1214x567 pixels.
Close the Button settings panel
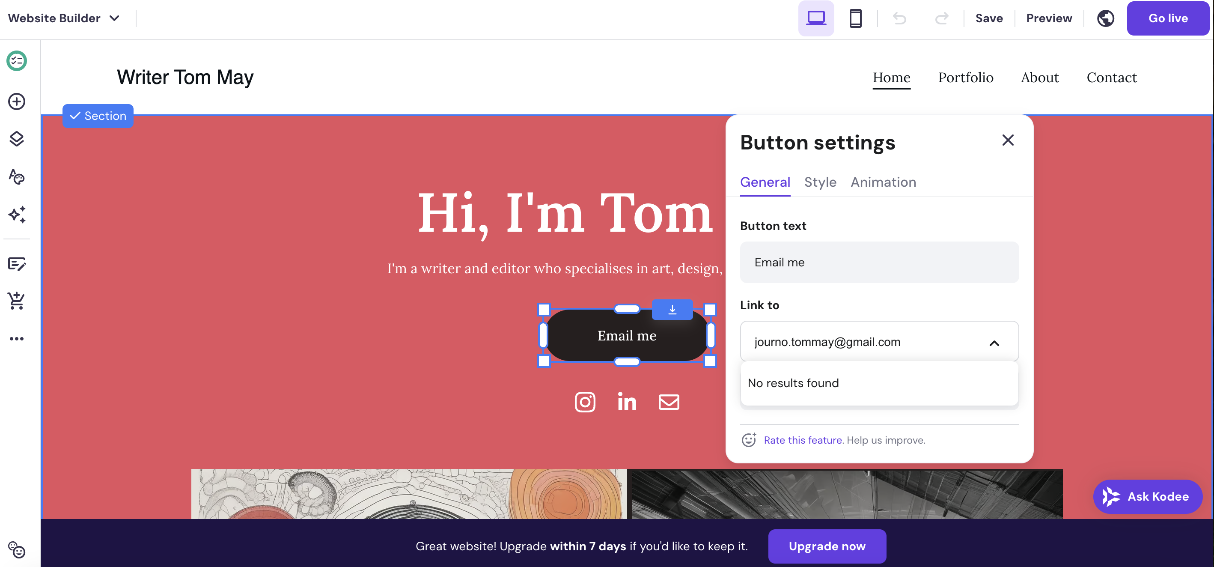click(x=1008, y=140)
